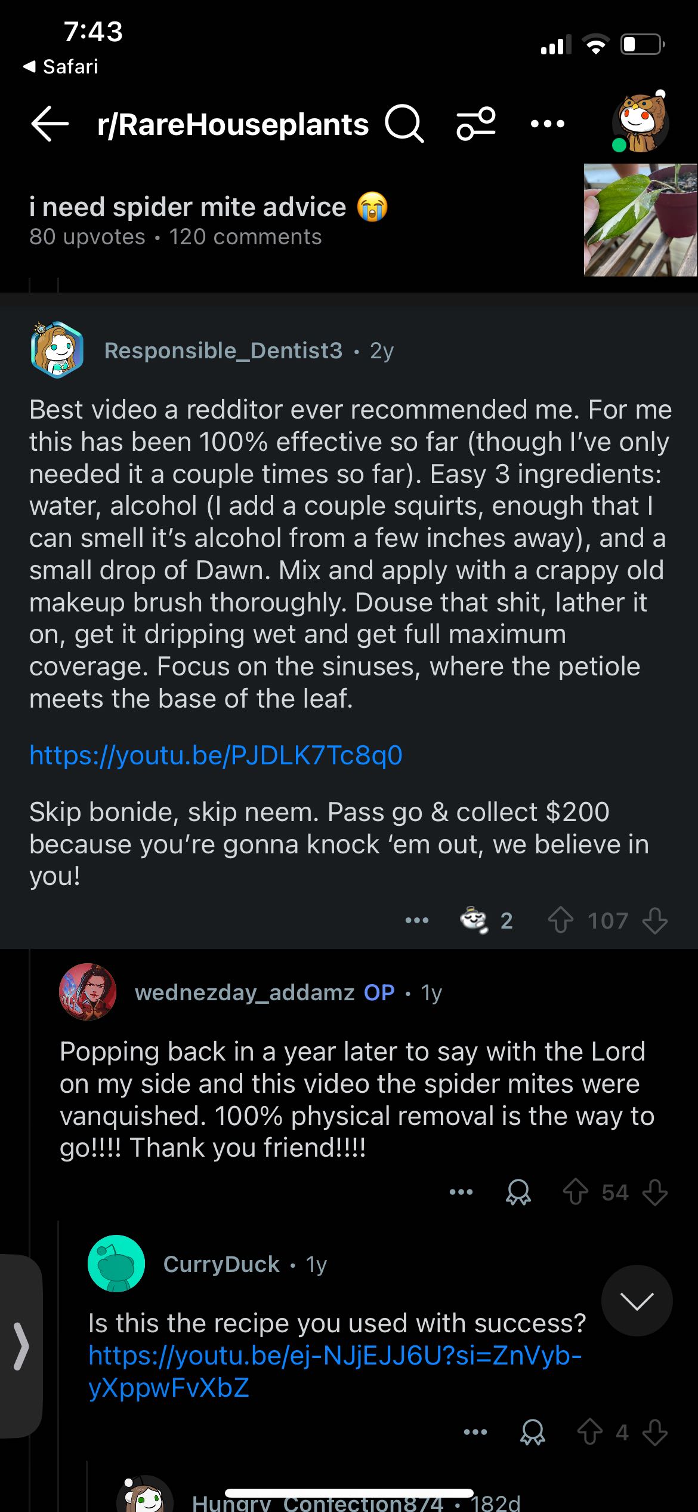
Task: Tap the floating jump-to-next-comment chevron
Action: pos(637,1301)
